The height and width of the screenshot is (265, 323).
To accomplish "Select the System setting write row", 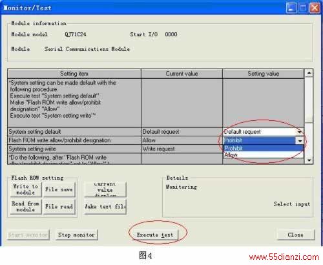I will click(x=74, y=149).
